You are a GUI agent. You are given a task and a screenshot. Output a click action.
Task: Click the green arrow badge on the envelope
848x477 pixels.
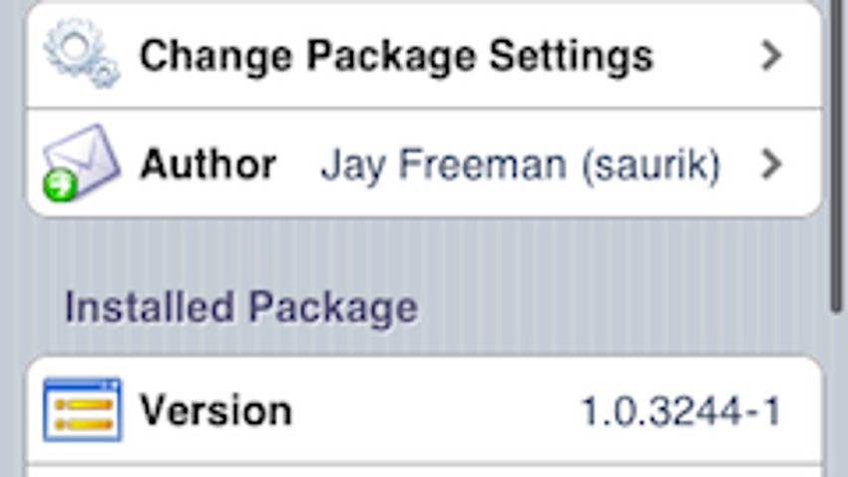click(60, 185)
